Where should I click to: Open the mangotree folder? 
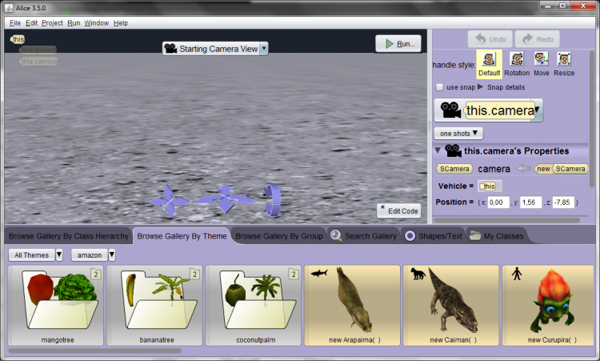click(x=56, y=306)
